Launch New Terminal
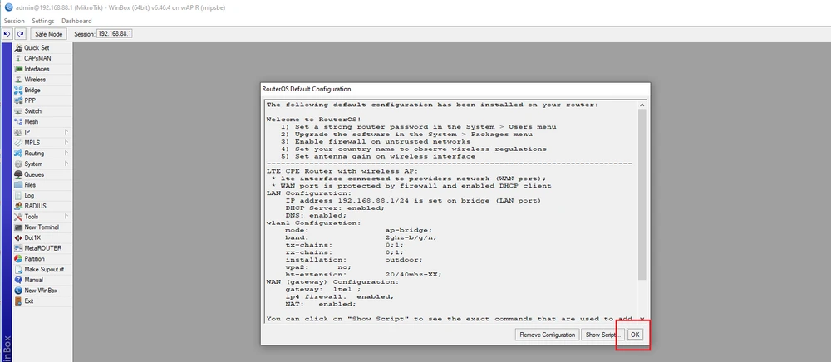Image resolution: width=831 pixels, height=362 pixels. (x=42, y=227)
